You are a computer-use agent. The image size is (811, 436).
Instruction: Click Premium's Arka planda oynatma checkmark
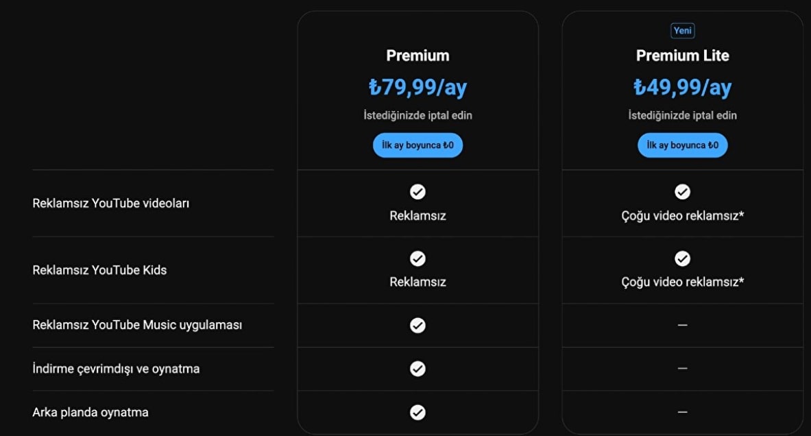pyautogui.click(x=417, y=412)
